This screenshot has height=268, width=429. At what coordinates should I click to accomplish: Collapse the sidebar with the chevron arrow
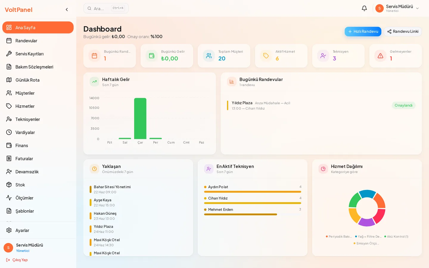point(67,10)
